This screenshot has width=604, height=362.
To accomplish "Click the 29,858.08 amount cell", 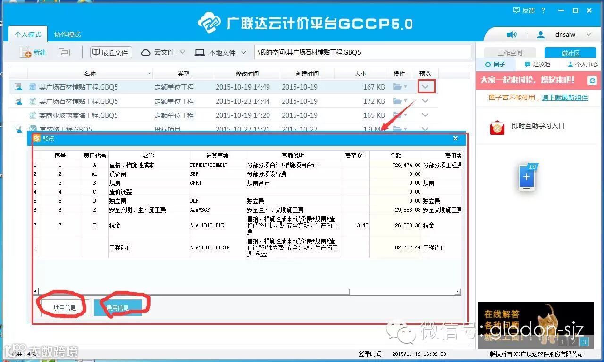I will pos(396,210).
